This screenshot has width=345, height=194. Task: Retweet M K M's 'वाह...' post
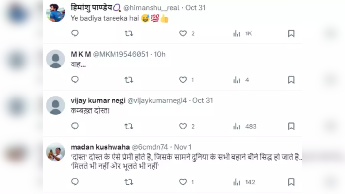pyautogui.click(x=129, y=80)
